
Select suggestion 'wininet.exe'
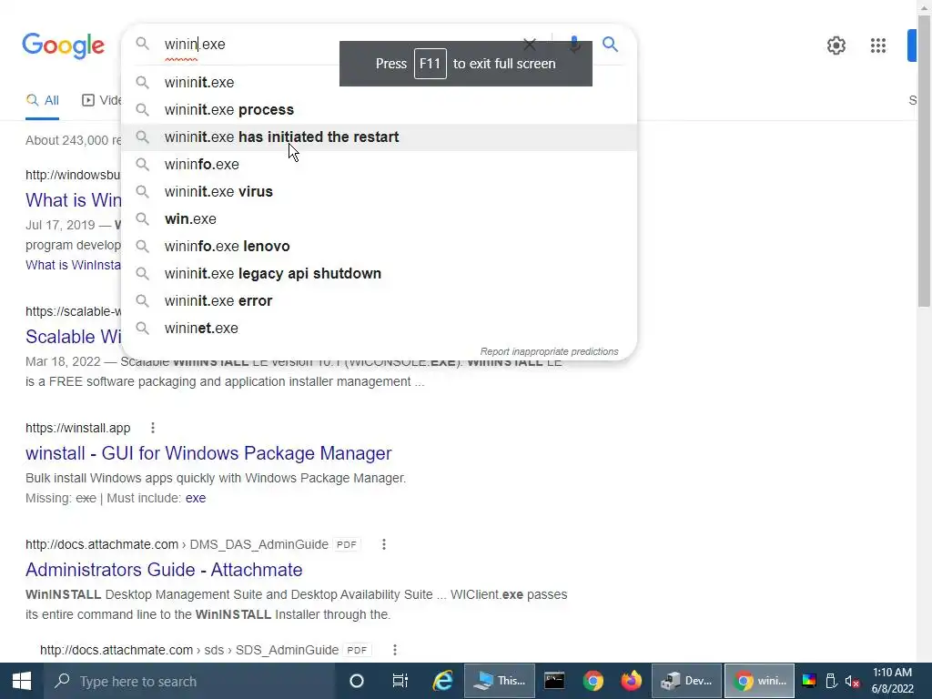click(379, 328)
